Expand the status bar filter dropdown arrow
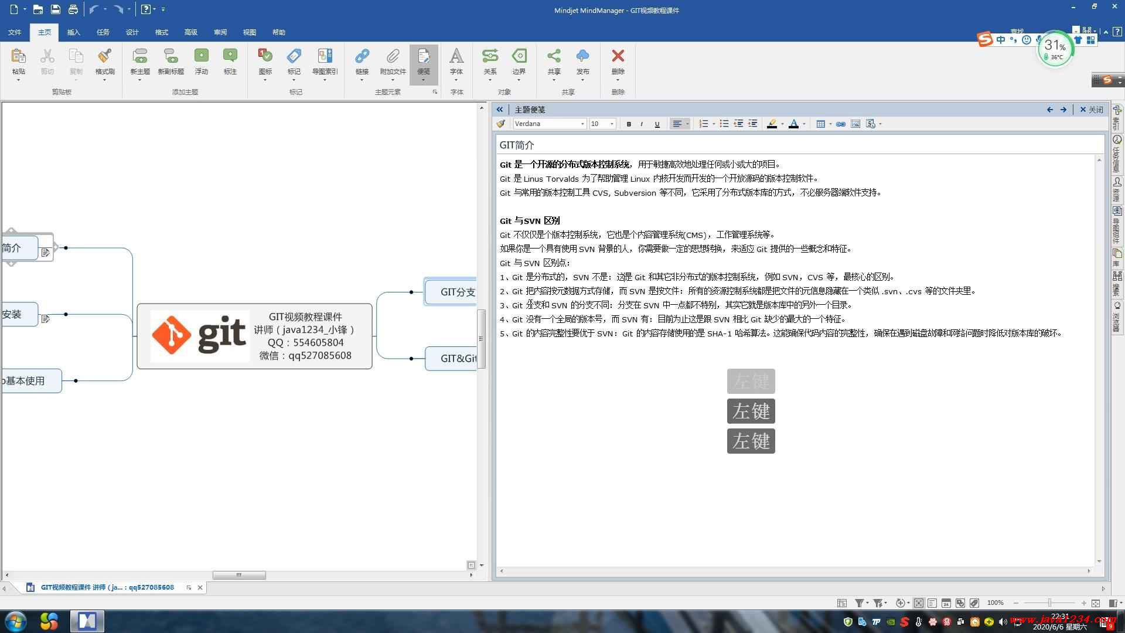This screenshot has height=633, width=1125. 868,603
